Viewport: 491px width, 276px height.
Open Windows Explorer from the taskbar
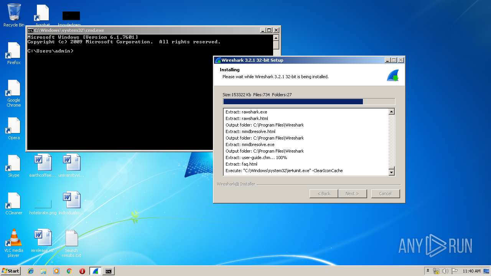coord(43,271)
